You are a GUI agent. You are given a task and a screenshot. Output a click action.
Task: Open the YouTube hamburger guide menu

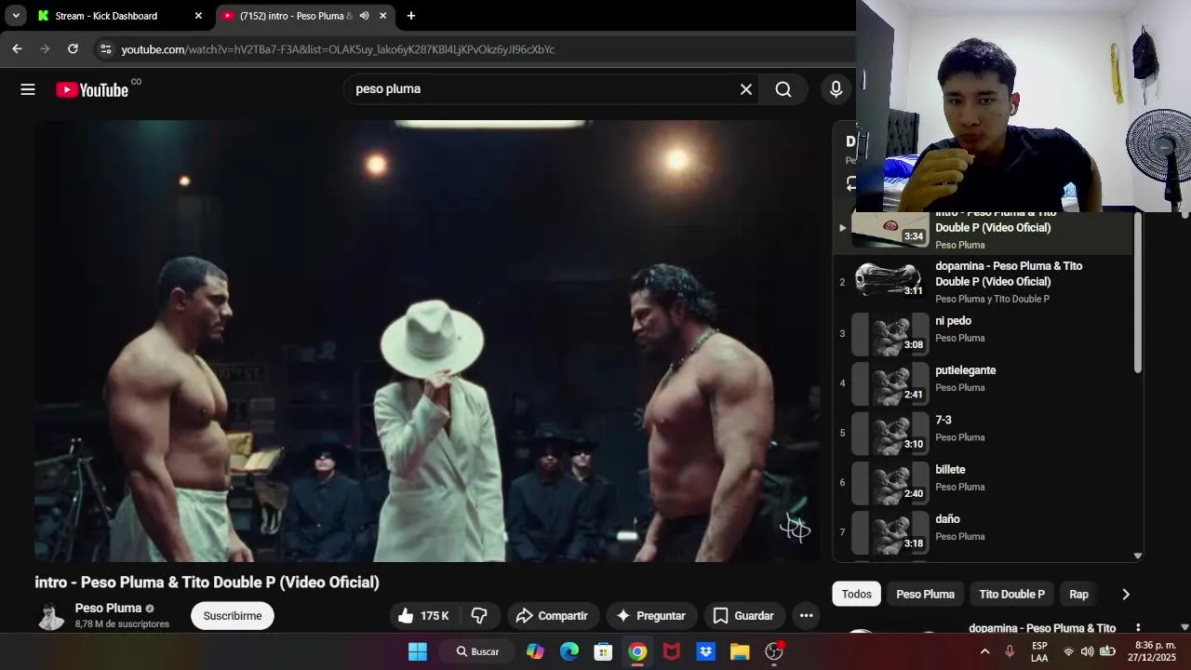pyautogui.click(x=28, y=89)
